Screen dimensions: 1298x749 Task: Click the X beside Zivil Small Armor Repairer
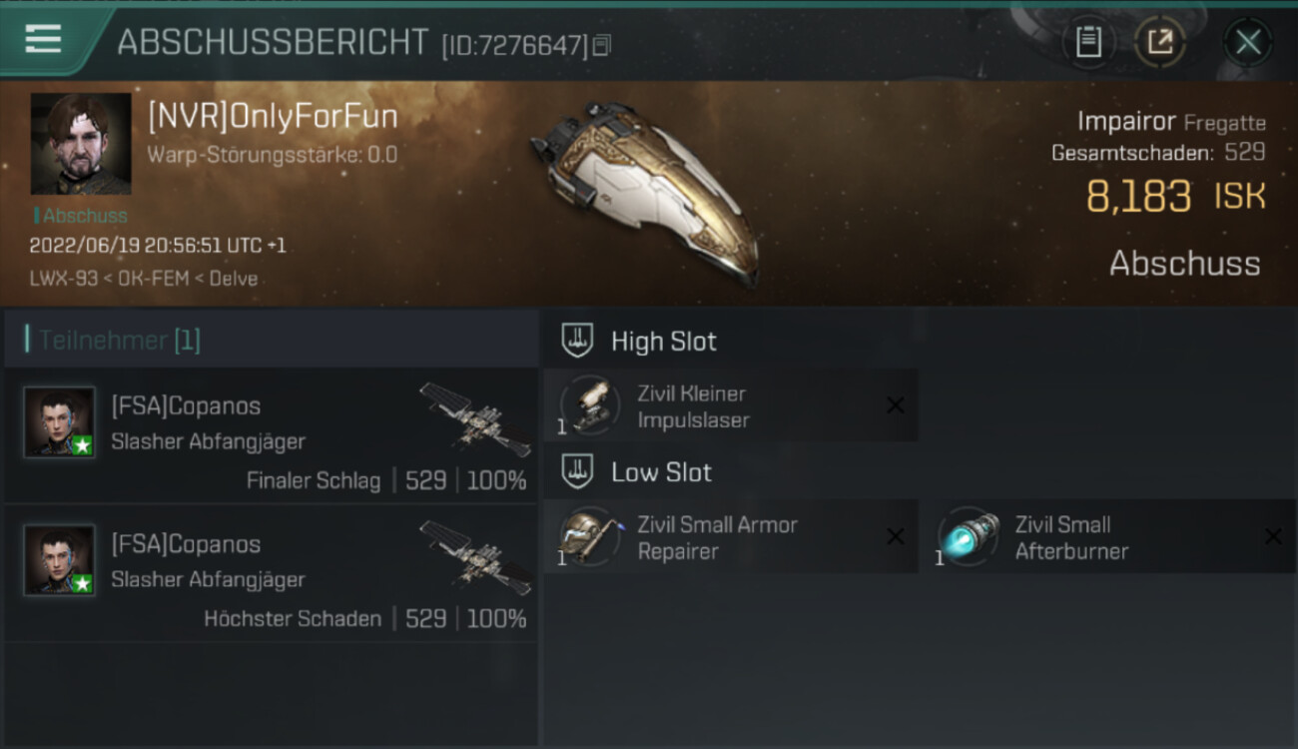(x=896, y=537)
